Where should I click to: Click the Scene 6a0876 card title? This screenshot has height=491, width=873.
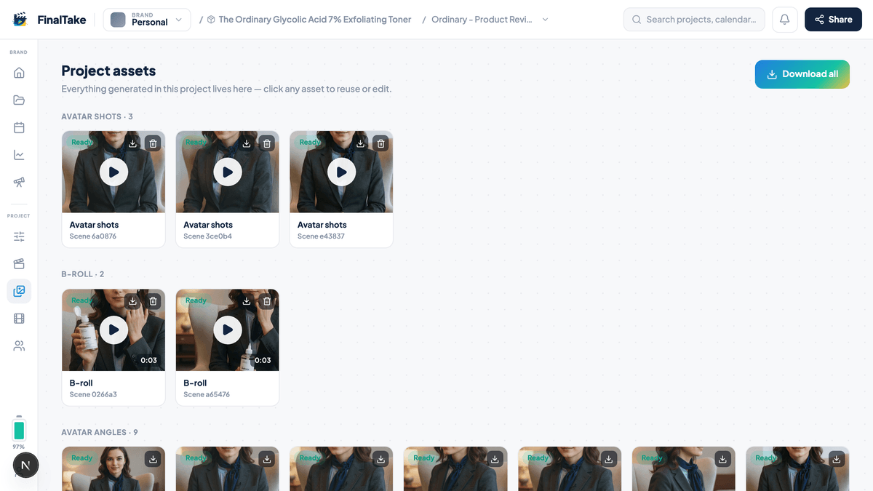[x=94, y=225]
